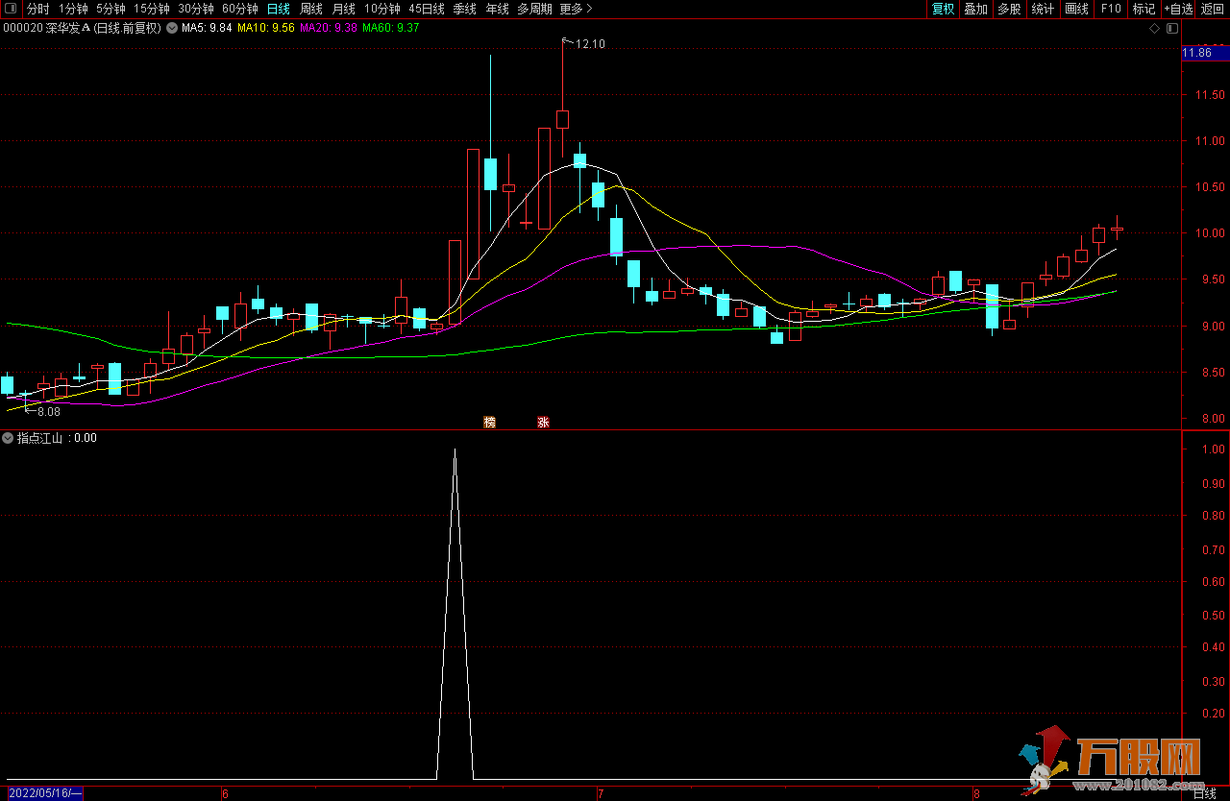Click the MA20: 9.38 label
Viewport: 1230px width, 801px height.
(x=329, y=28)
